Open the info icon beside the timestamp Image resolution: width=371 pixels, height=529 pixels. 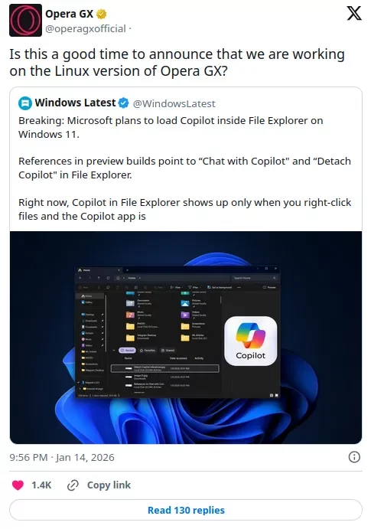(x=354, y=457)
